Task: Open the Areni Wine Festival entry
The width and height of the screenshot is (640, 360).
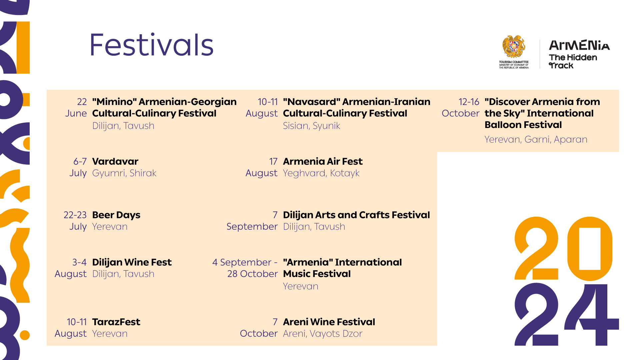Action: 329,322
